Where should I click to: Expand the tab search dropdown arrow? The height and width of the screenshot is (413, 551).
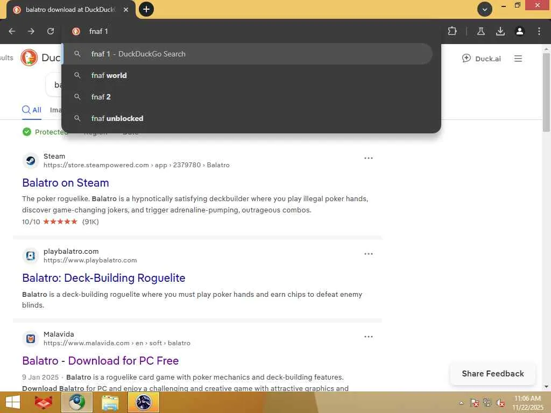click(485, 10)
